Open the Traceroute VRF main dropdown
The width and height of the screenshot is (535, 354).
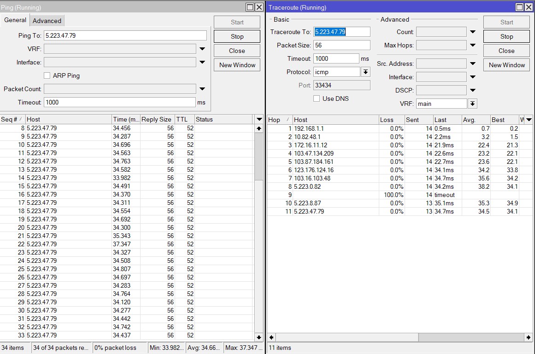472,104
